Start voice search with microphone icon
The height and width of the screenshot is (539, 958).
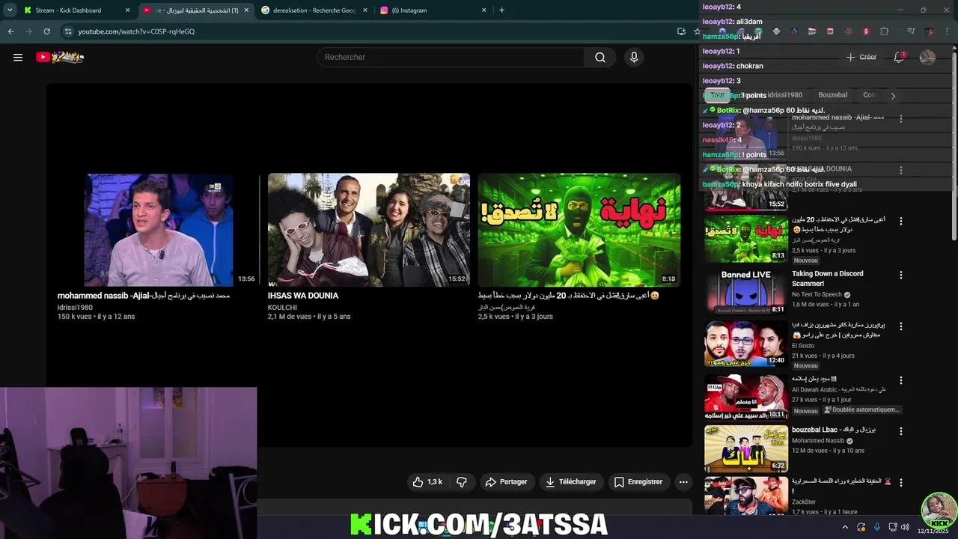[634, 58]
